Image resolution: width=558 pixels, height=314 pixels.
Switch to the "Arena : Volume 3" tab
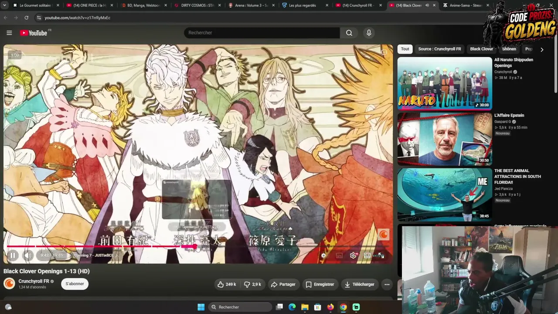(252, 5)
